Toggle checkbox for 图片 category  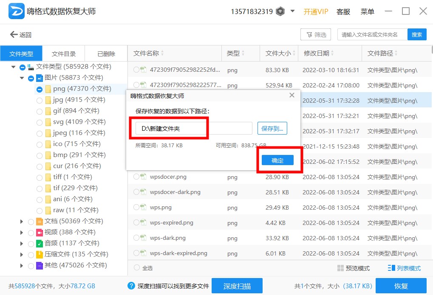[x=31, y=78]
